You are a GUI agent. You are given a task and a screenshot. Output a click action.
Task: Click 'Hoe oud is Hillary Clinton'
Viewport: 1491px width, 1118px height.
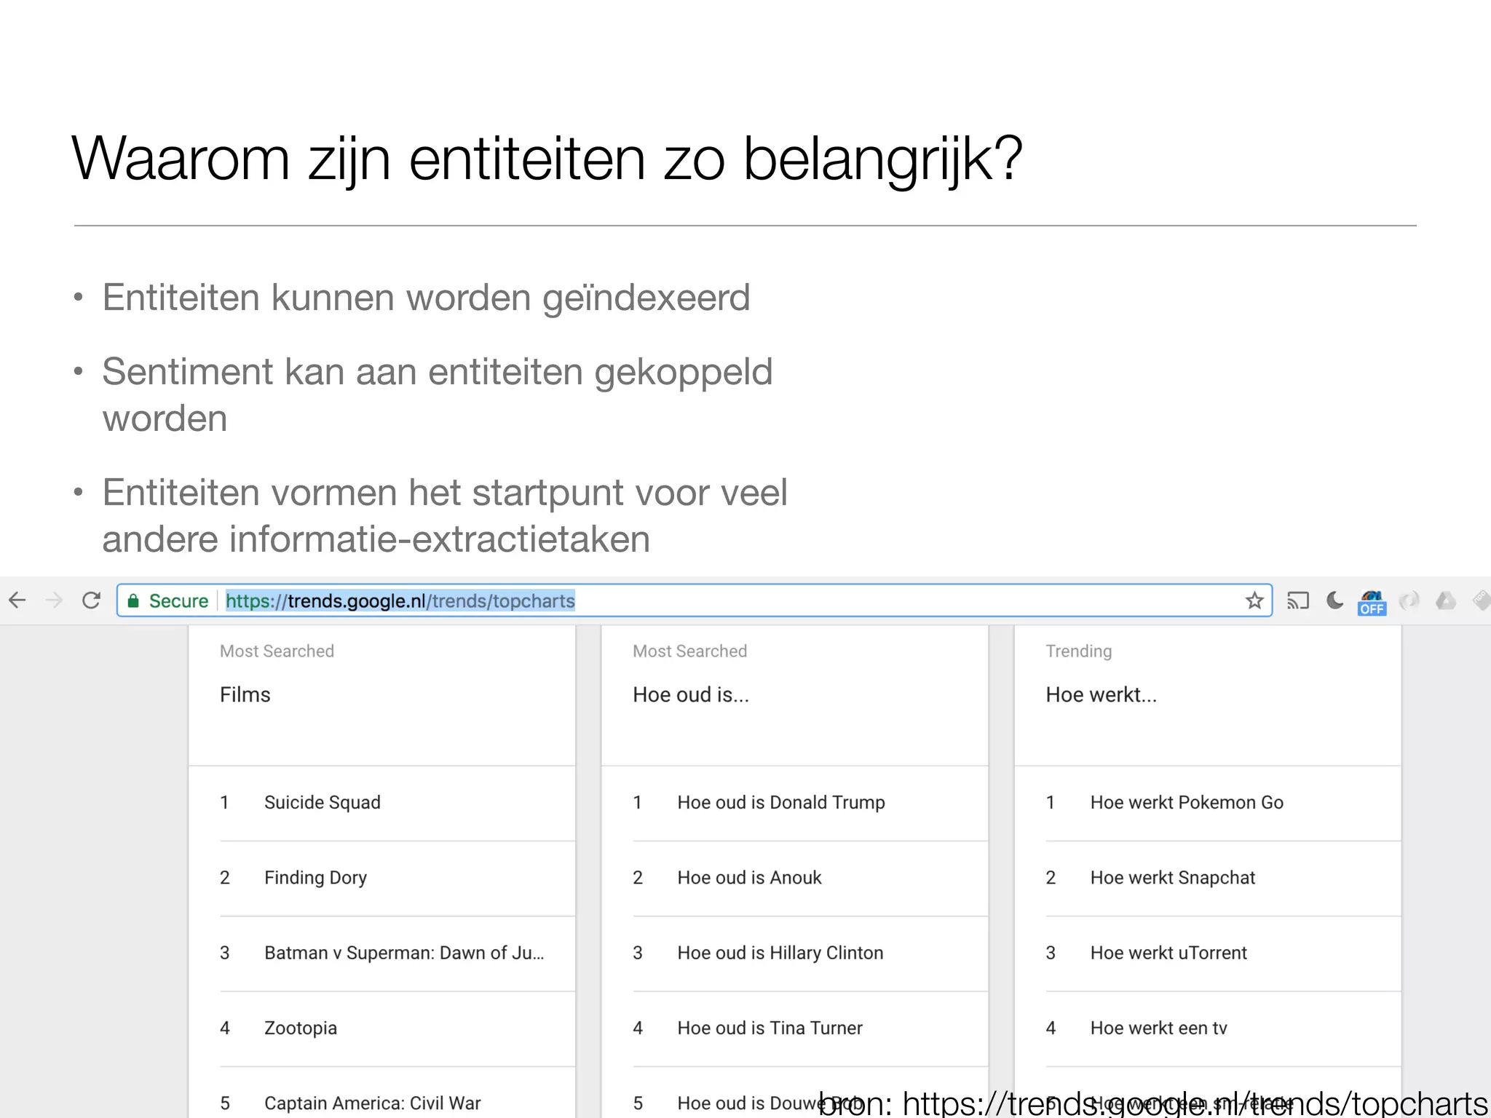tap(780, 953)
